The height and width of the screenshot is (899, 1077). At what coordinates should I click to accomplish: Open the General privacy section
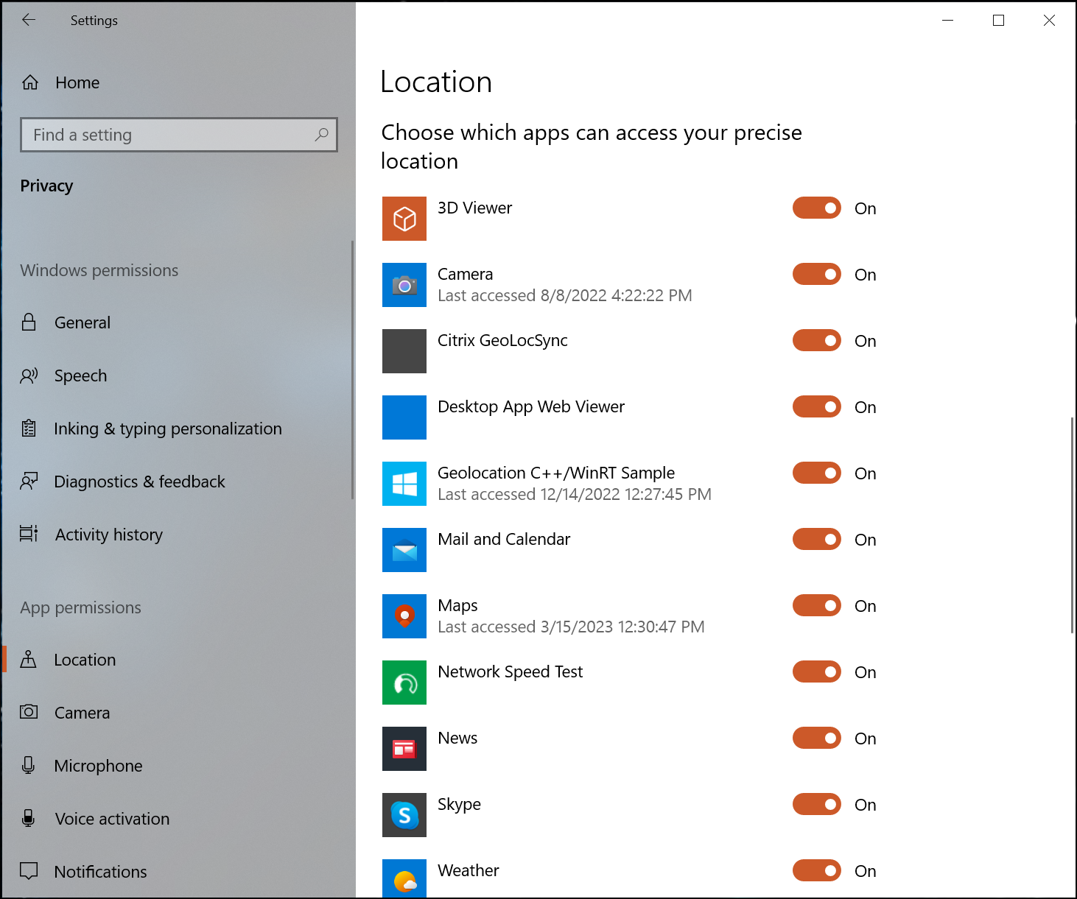tap(83, 322)
